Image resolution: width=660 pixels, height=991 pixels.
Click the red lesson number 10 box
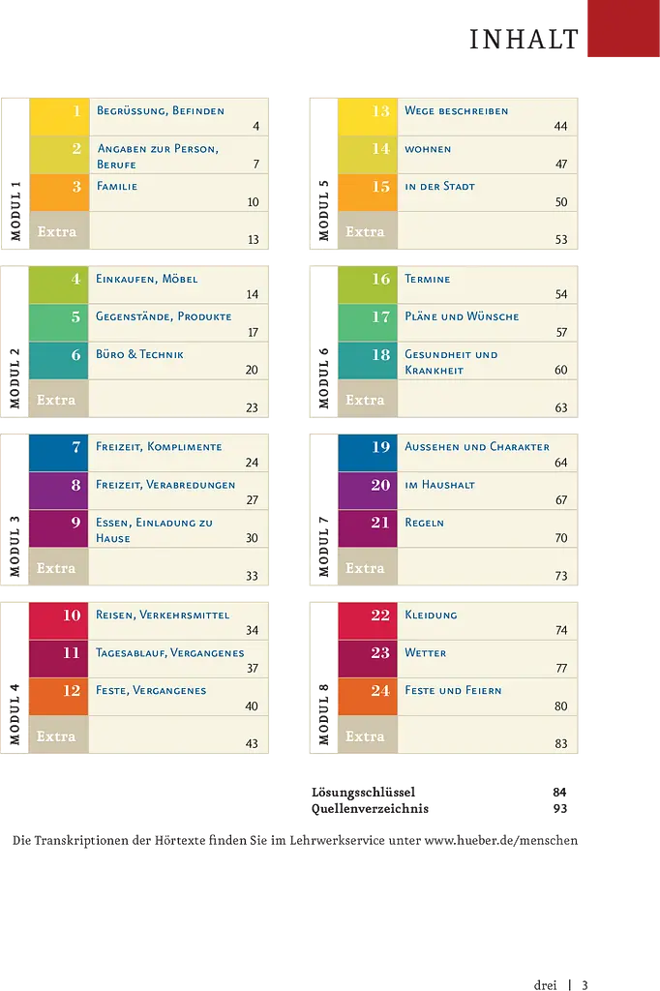pyautogui.click(x=59, y=621)
